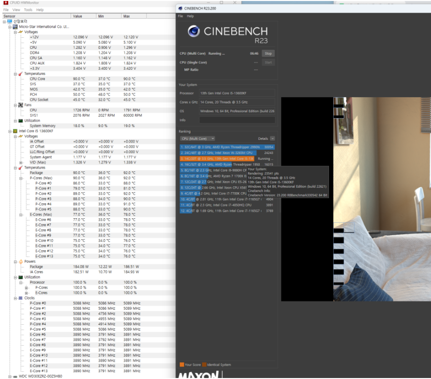This screenshot has height=379, width=431.
Task: Select the Intel Xeon W-3265M ranking row
Action: pyautogui.click(x=227, y=153)
